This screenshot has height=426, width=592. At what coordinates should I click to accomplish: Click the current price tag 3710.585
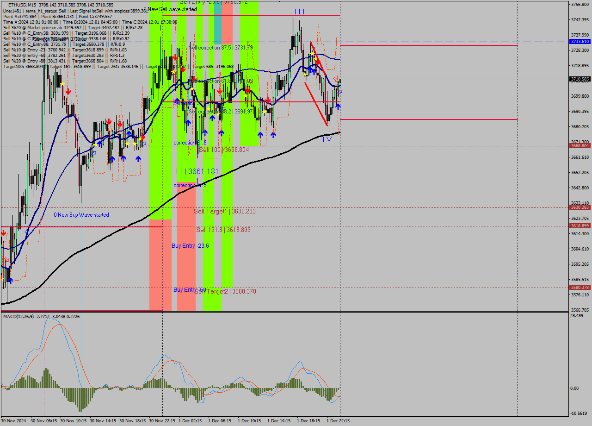(580, 79)
